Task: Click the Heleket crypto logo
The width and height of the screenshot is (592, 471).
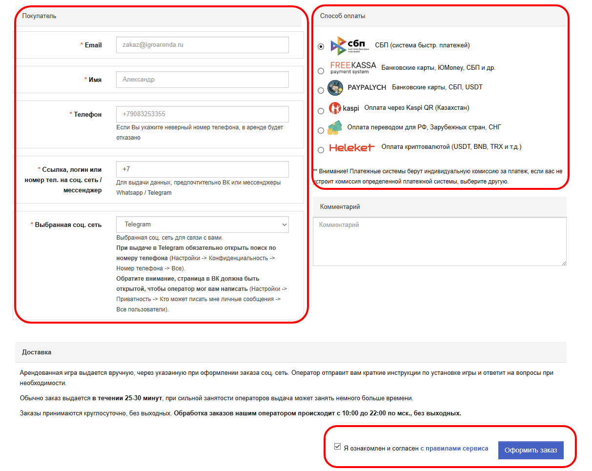Action: coord(352,147)
